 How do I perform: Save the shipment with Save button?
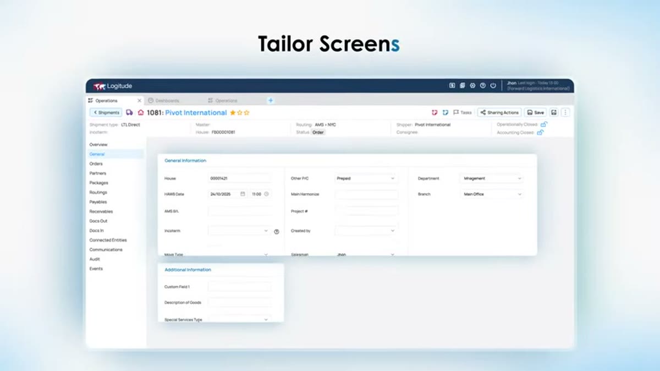coord(535,112)
